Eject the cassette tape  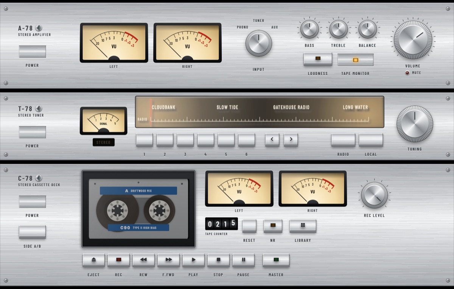click(93, 260)
